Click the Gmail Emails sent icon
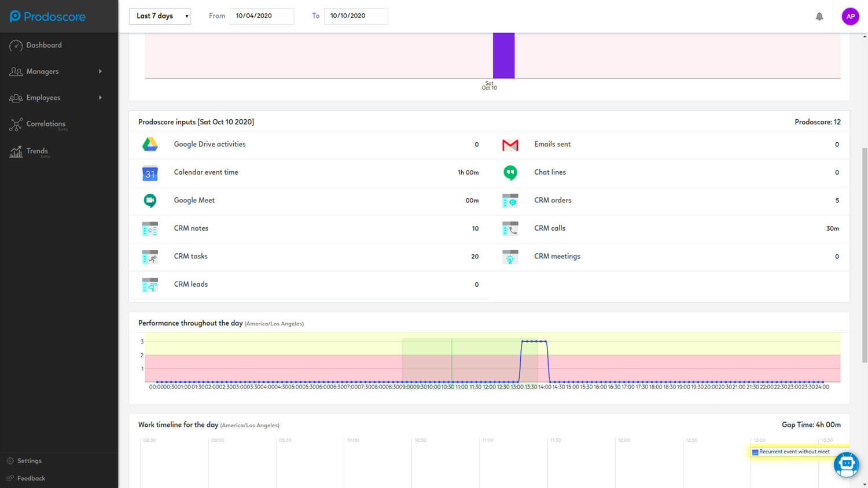Image resolution: width=868 pixels, height=488 pixels. [510, 145]
